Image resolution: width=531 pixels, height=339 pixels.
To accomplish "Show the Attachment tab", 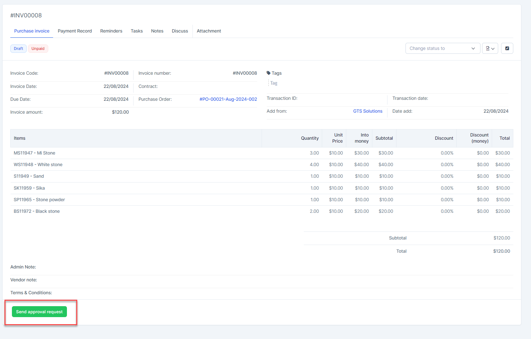I will click(209, 31).
